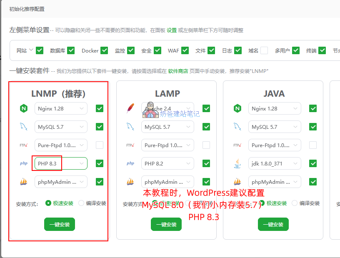Select 编译安装 radio in LNMP card
Screen dimensions: 340x258
tap(81, 203)
